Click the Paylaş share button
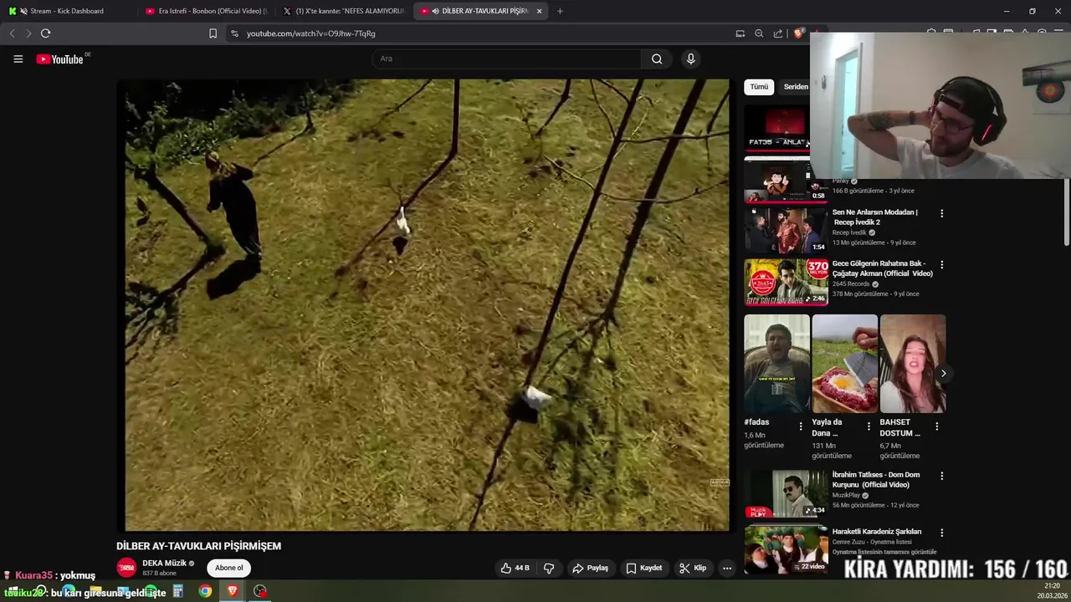 tap(590, 568)
